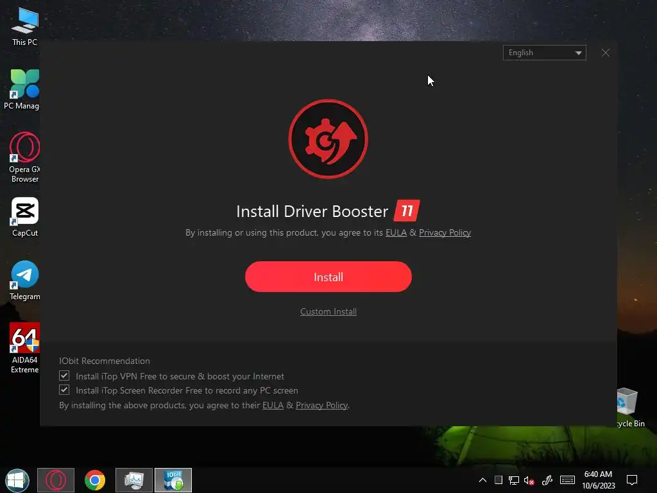Open the Custom Install link
The image size is (657, 493).
click(x=328, y=311)
